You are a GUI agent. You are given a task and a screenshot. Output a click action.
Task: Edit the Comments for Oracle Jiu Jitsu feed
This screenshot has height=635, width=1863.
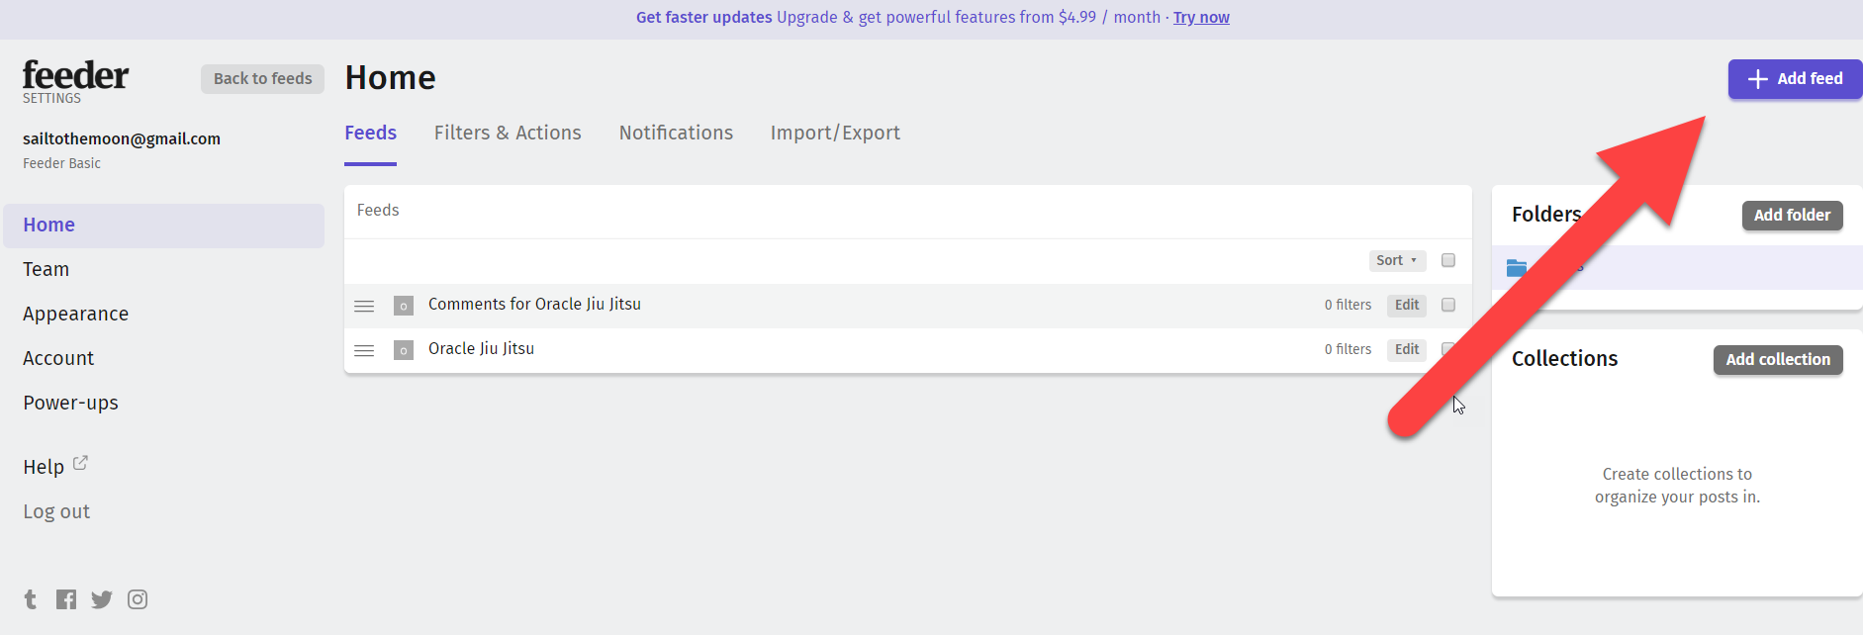[x=1406, y=306]
